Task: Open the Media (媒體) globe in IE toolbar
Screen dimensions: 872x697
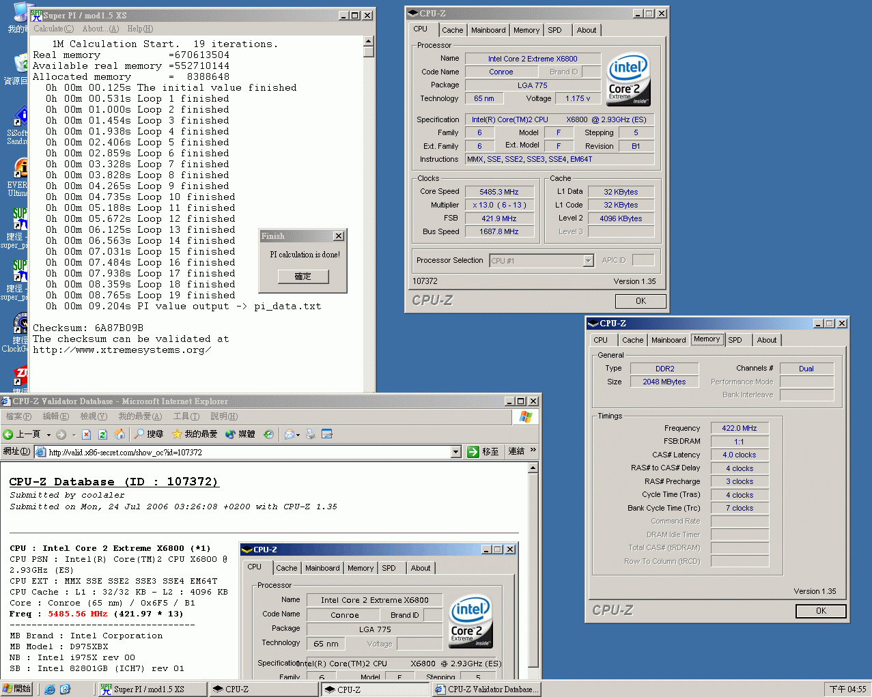Action: [230, 434]
